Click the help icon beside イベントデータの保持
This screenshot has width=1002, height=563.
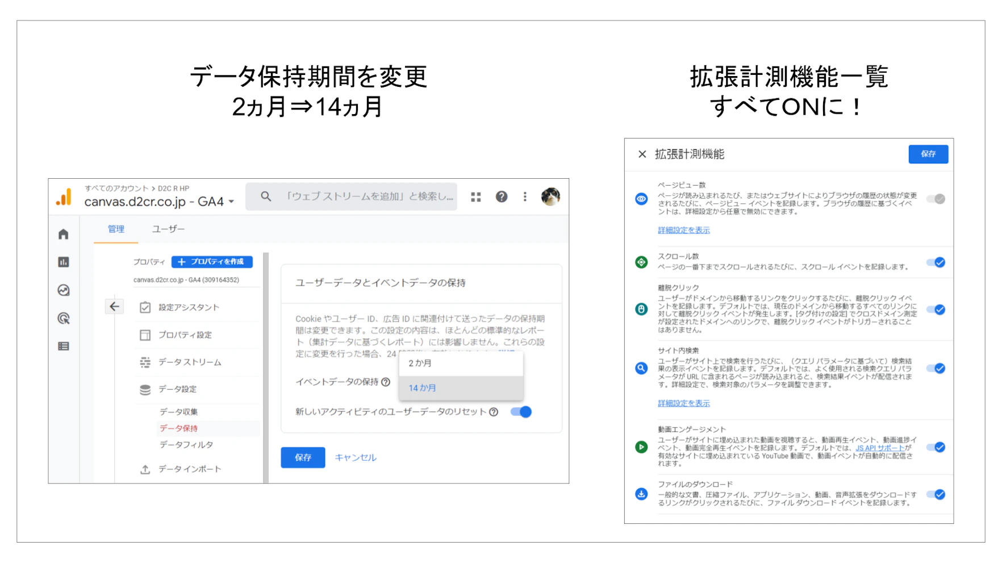pyautogui.click(x=386, y=382)
